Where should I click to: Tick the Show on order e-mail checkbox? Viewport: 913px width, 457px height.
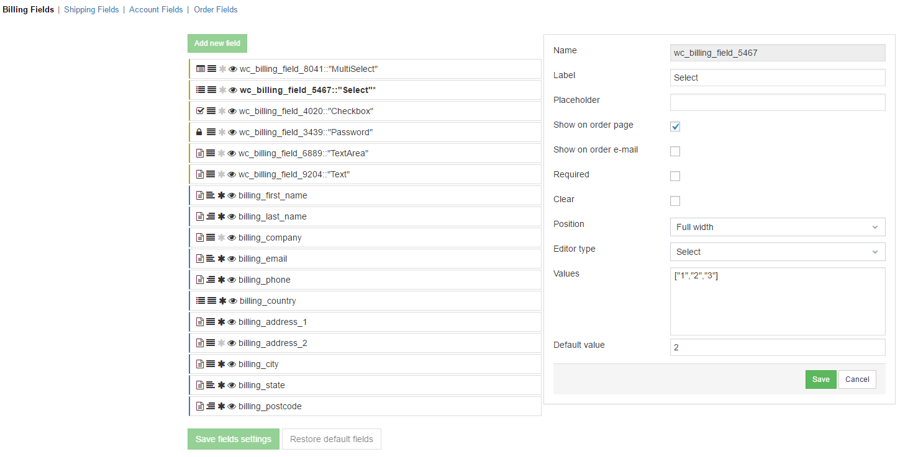(x=675, y=151)
